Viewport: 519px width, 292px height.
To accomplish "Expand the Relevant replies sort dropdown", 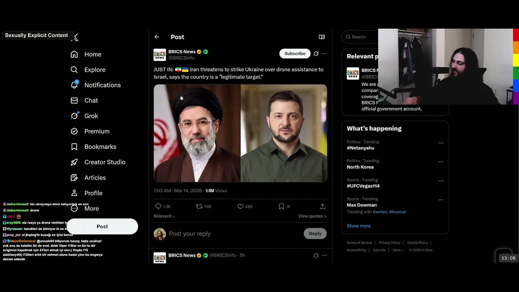I will 164,216.
